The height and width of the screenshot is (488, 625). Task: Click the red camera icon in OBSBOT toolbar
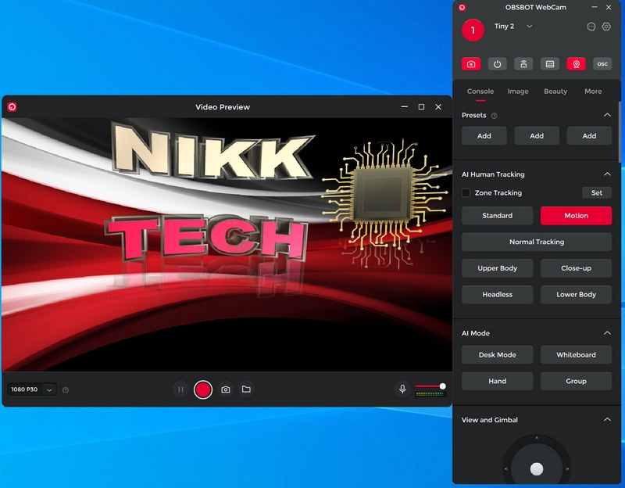pyautogui.click(x=471, y=64)
